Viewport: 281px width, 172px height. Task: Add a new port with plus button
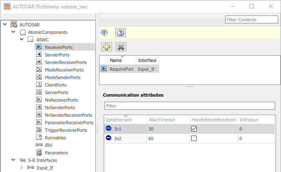click(x=107, y=47)
